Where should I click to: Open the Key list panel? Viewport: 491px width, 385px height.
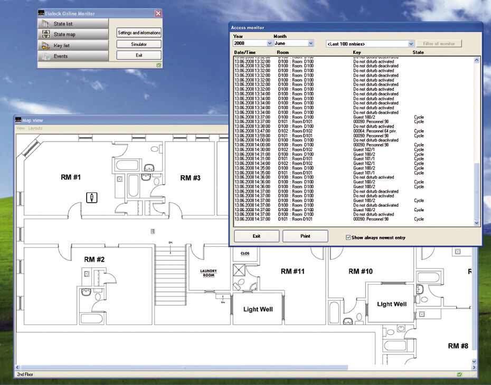tap(73, 45)
